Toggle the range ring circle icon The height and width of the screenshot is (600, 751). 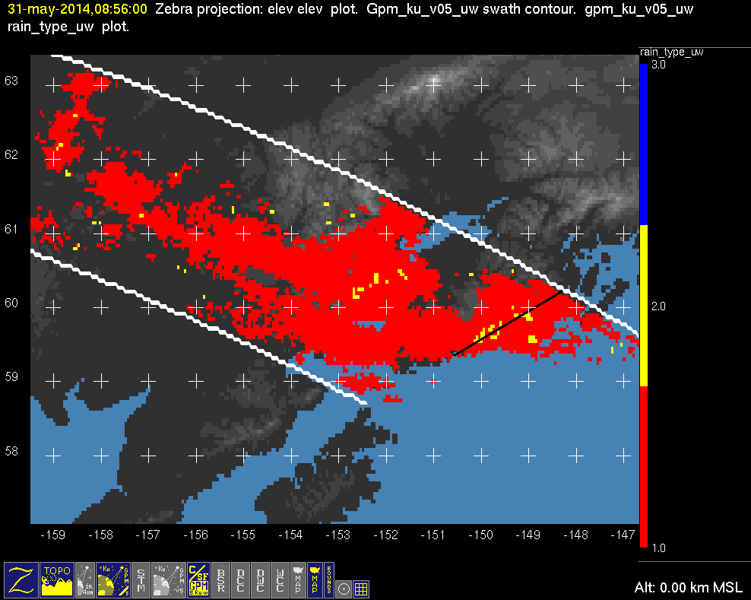pyautogui.click(x=344, y=589)
